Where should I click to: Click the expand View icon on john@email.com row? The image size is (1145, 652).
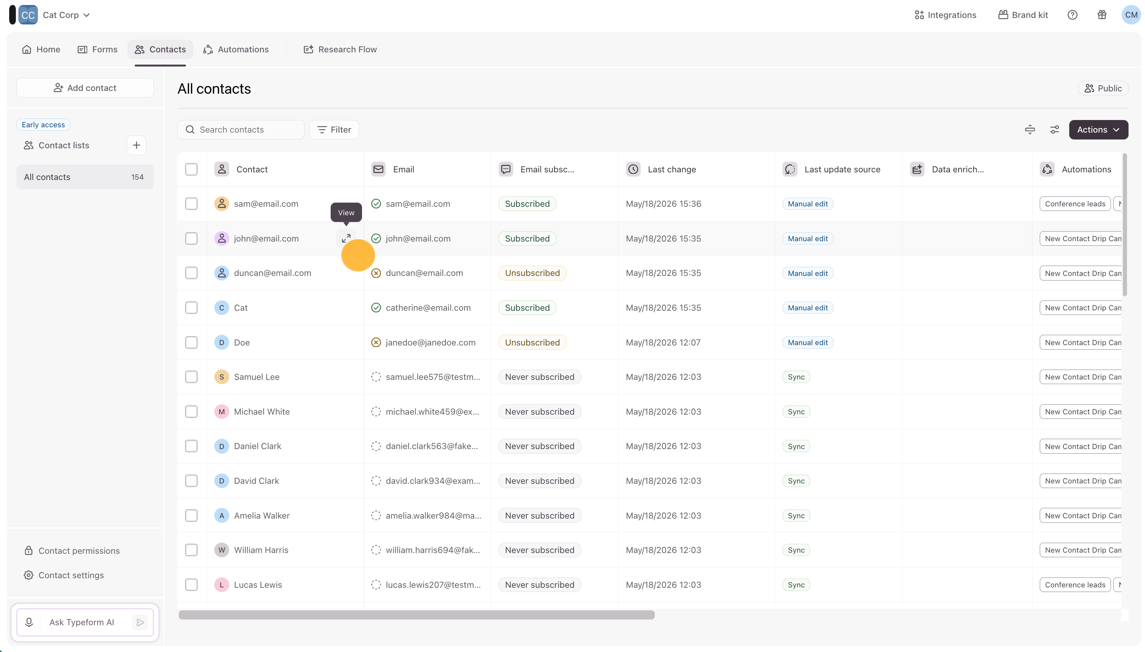[346, 238]
